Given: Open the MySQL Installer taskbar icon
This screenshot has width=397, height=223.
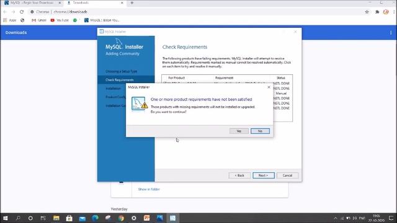Looking at the screenshot, I should [172, 218].
